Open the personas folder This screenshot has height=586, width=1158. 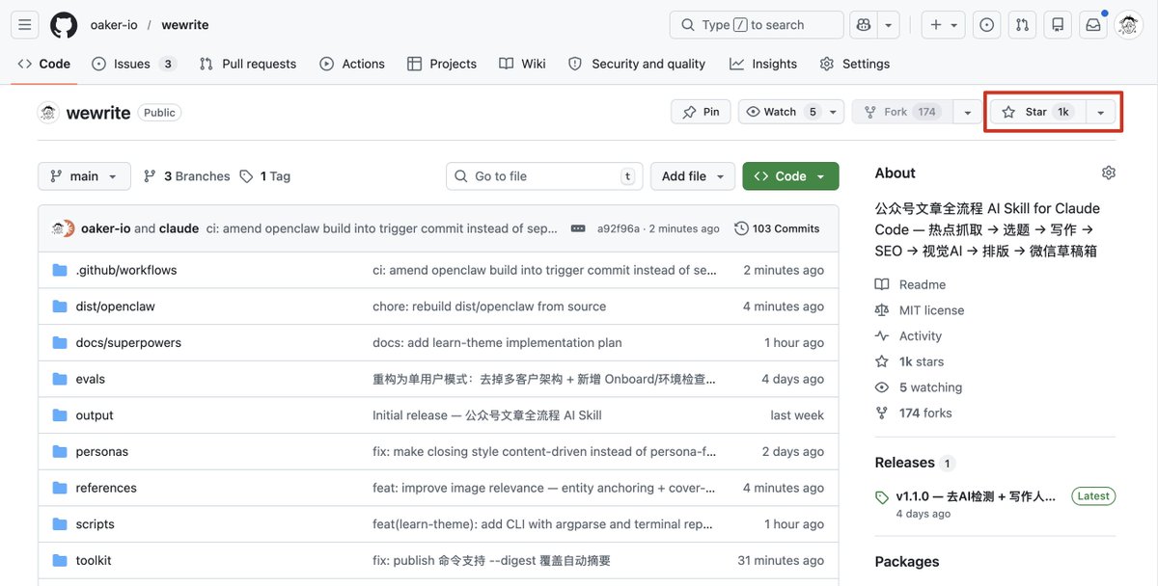[x=102, y=451]
